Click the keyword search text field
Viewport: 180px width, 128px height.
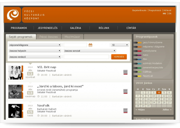[x=86, y=57]
